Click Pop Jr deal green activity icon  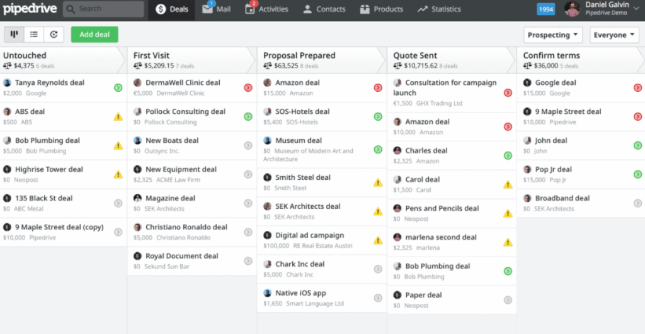[637, 175]
